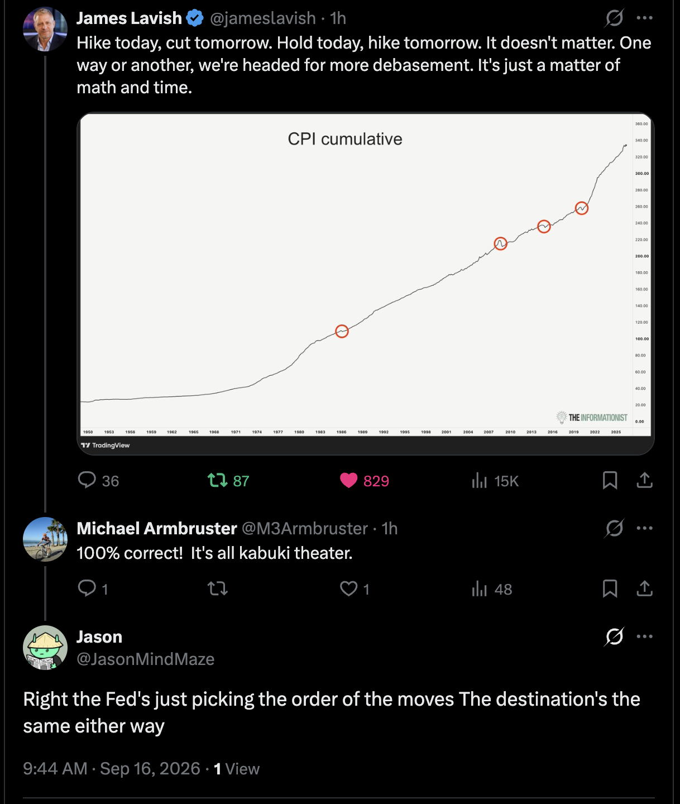This screenshot has width=680, height=804.
Task: Open more options on Jason's post
Action: click(x=645, y=636)
